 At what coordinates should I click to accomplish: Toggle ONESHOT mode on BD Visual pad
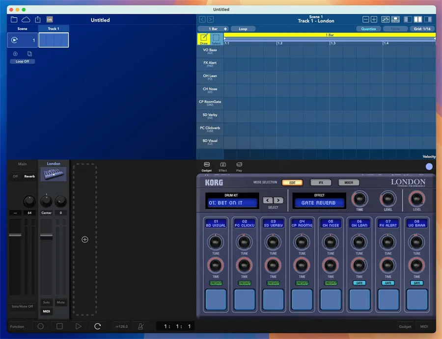[x=216, y=283]
